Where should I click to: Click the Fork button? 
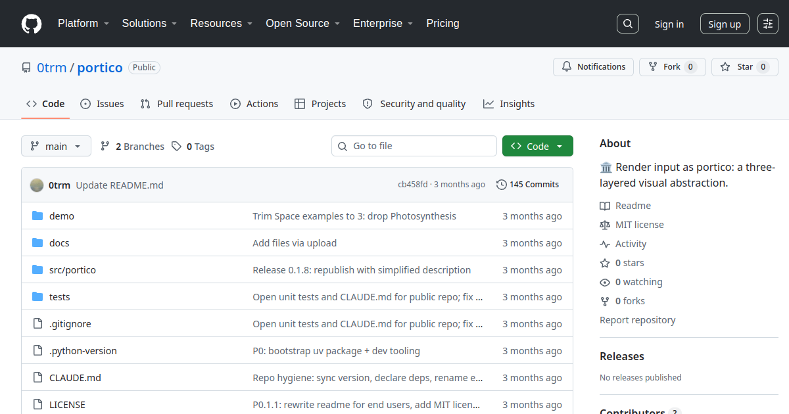pos(673,67)
